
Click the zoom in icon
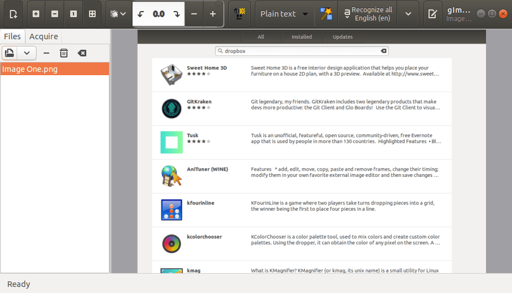36,14
